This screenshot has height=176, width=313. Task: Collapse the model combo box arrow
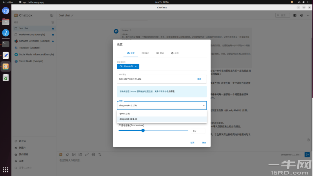[x=204, y=105]
